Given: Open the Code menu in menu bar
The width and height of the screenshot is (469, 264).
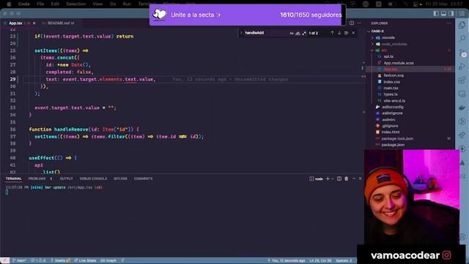Looking at the screenshot, I should [x=23, y=4].
